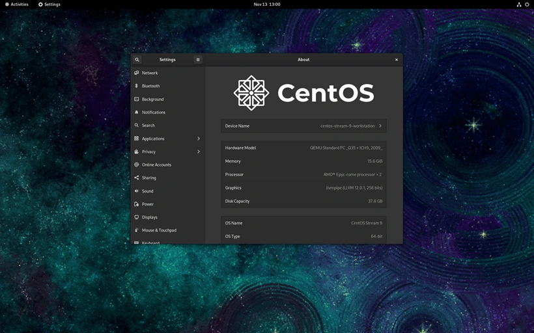Open the Background settings panel
The width and height of the screenshot is (534, 333).
(167, 99)
